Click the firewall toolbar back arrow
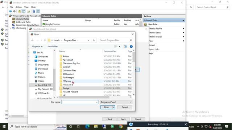 [11, 11]
